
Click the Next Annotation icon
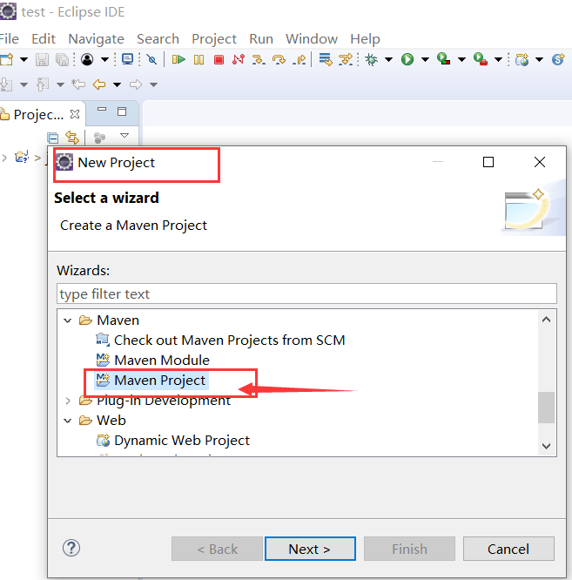[x=6, y=84]
